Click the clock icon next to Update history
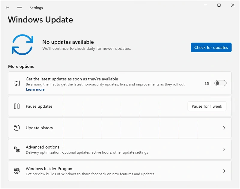240x189 pixels. 17,127
